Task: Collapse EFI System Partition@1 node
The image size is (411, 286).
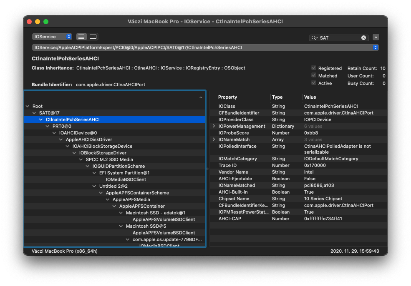Action: click(x=94, y=173)
